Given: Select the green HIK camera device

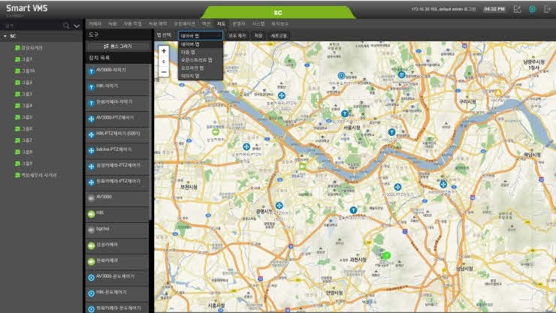Looking at the screenshot, I should coord(91,212).
